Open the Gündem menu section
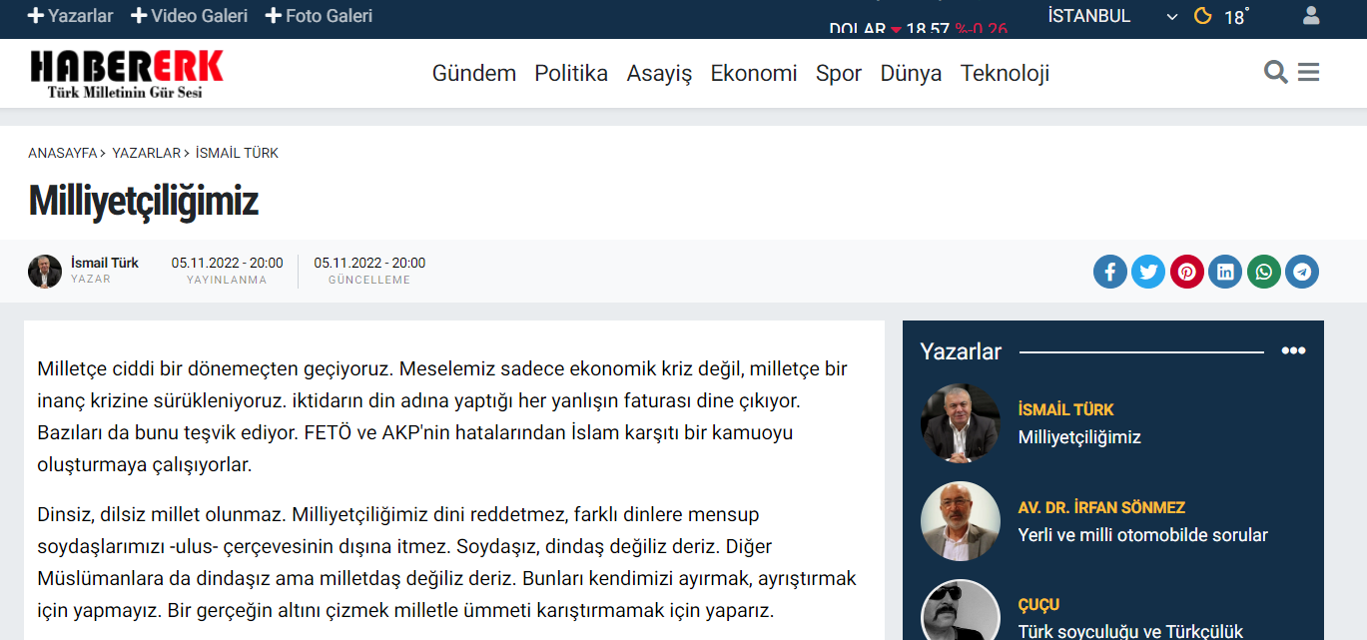The image size is (1367, 640). pyautogui.click(x=473, y=73)
